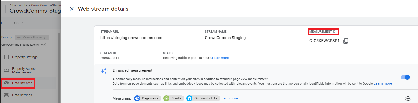418x103 pixels.
Task: Close the Web stream details panel
Action: click(72, 9)
